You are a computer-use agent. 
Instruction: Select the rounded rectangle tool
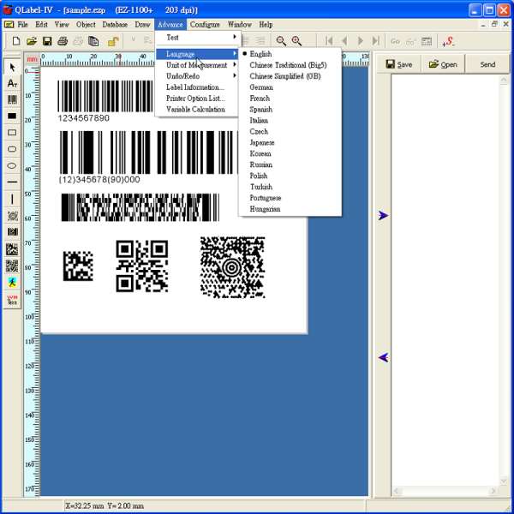12,149
